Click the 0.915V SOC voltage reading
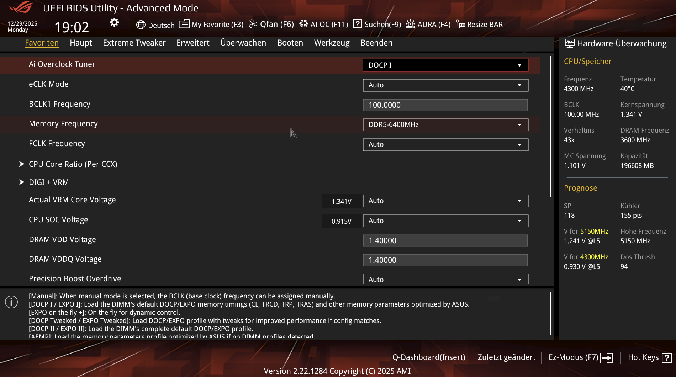The image size is (676, 377). pyautogui.click(x=342, y=221)
